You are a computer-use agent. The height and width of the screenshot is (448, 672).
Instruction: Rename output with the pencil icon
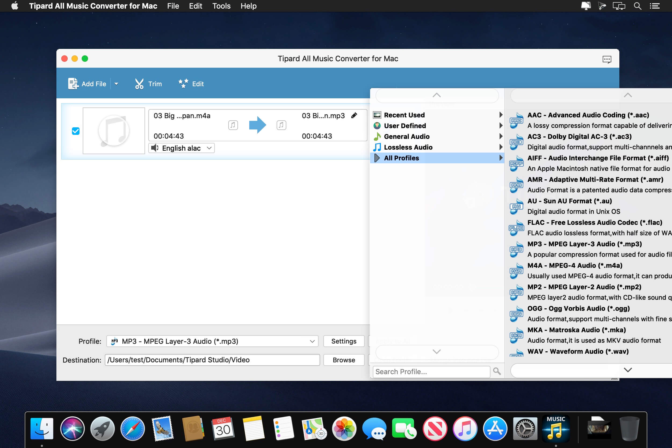coord(354,115)
